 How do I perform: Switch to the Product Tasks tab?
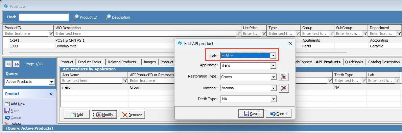90,62
